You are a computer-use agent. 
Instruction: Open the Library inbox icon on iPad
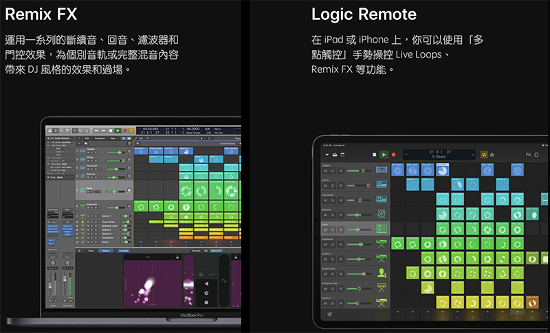(x=335, y=154)
